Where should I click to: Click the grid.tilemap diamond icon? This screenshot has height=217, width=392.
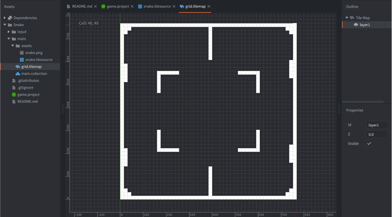coord(17,67)
